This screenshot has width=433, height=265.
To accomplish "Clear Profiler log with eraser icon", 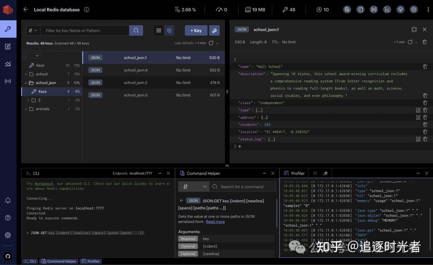I will click(325, 173).
